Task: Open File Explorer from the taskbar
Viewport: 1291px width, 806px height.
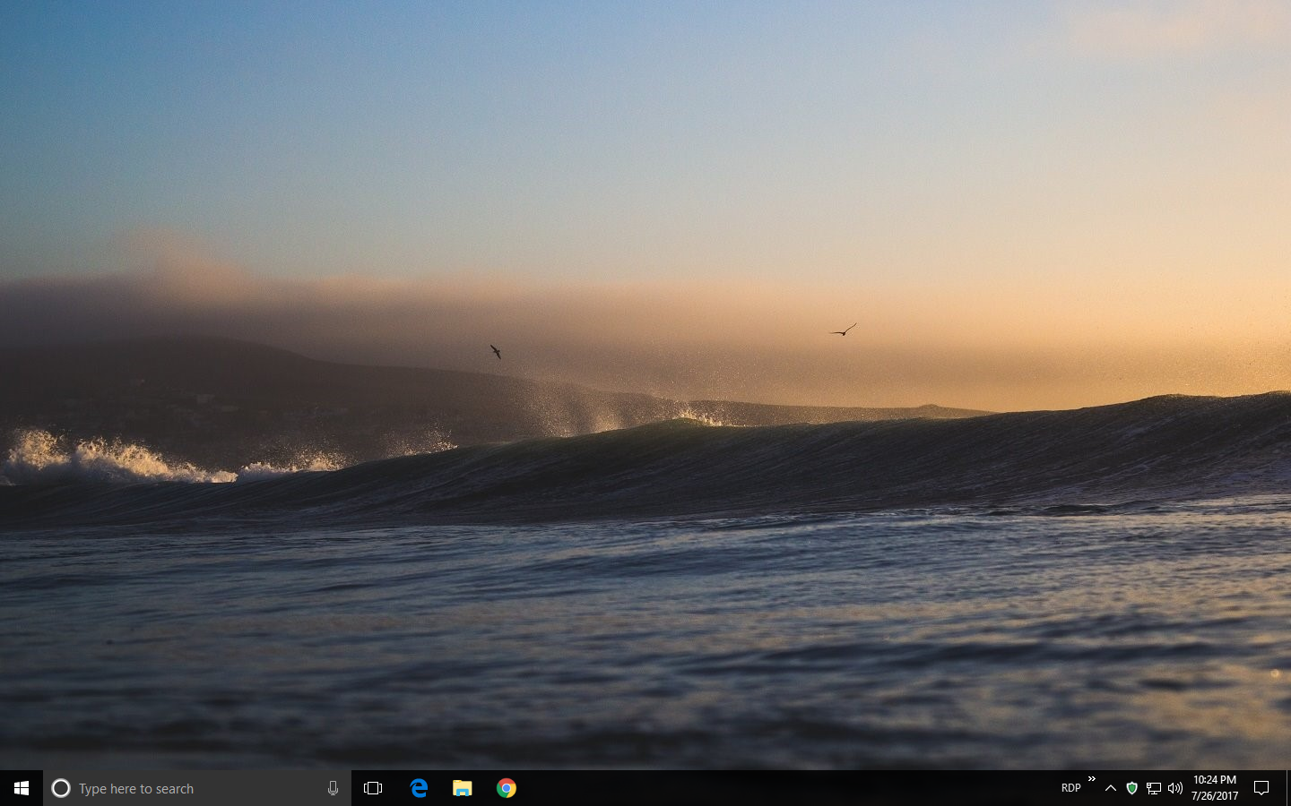Action: tap(462, 788)
